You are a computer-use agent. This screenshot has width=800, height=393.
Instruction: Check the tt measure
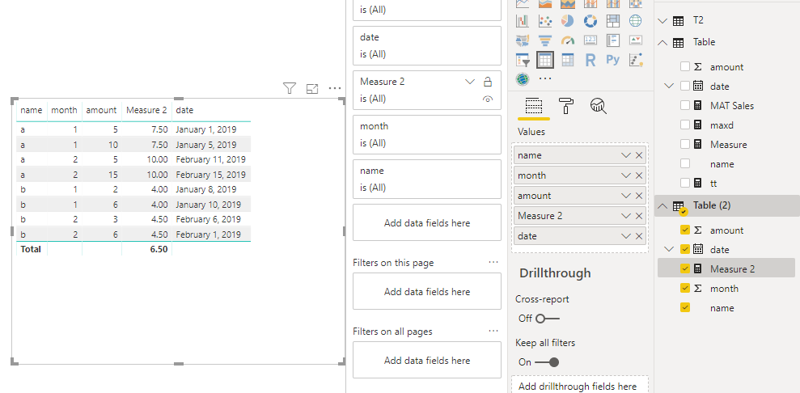click(x=685, y=183)
